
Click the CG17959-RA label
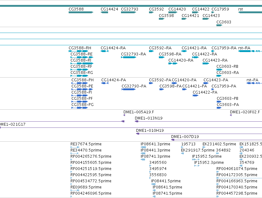click(224, 48)
